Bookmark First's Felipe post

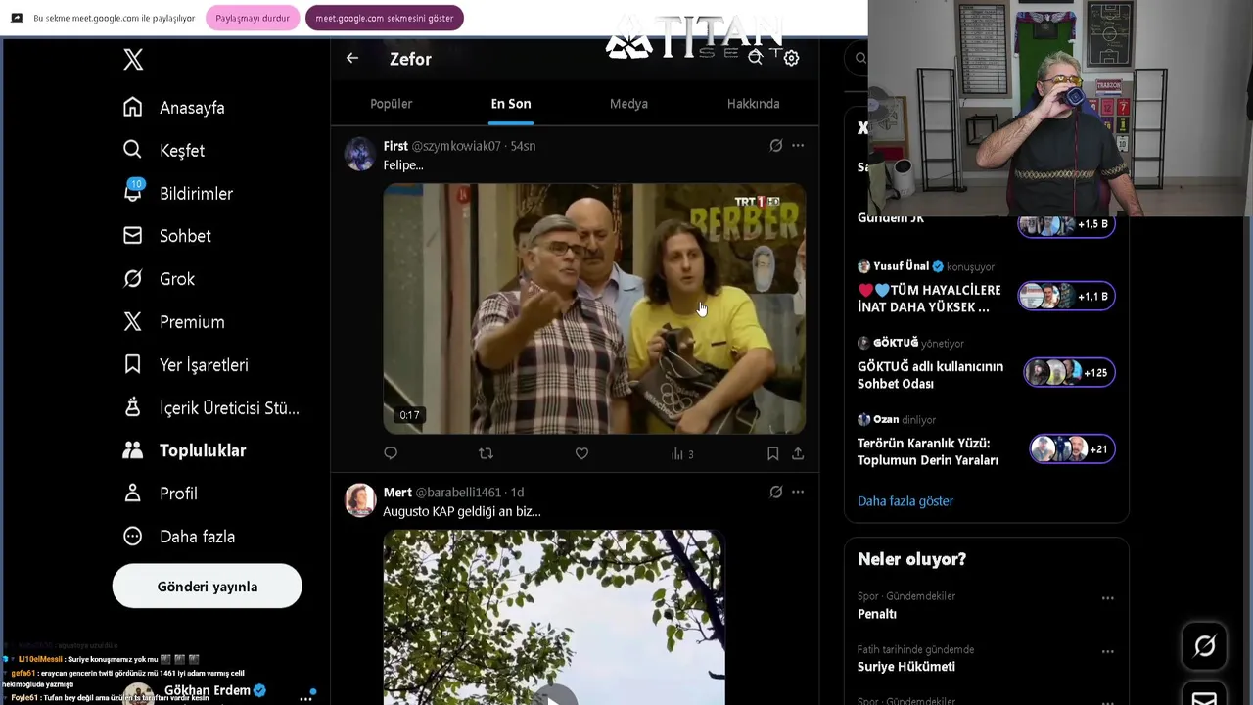[x=772, y=453]
